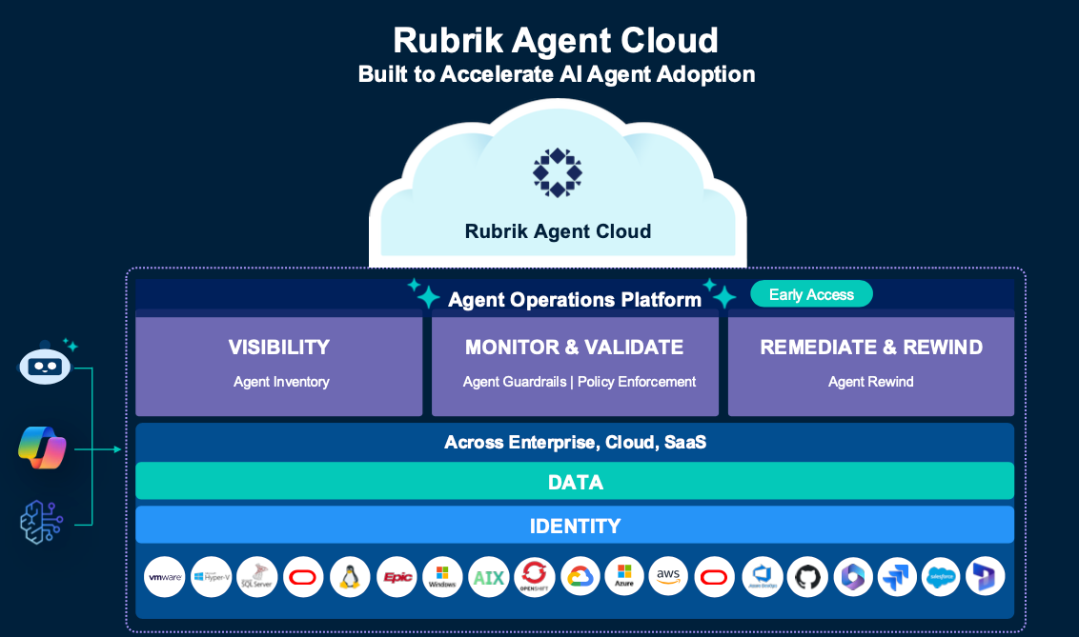Screen dimensions: 1079x637
Task: Click the Jira icon
Action: (x=897, y=576)
